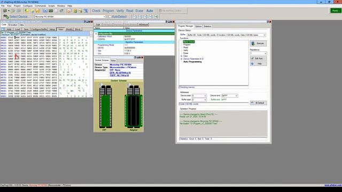Open the QFN adapter link
Viewport: 342px width, 192px height.
pyautogui.click(x=120, y=73)
